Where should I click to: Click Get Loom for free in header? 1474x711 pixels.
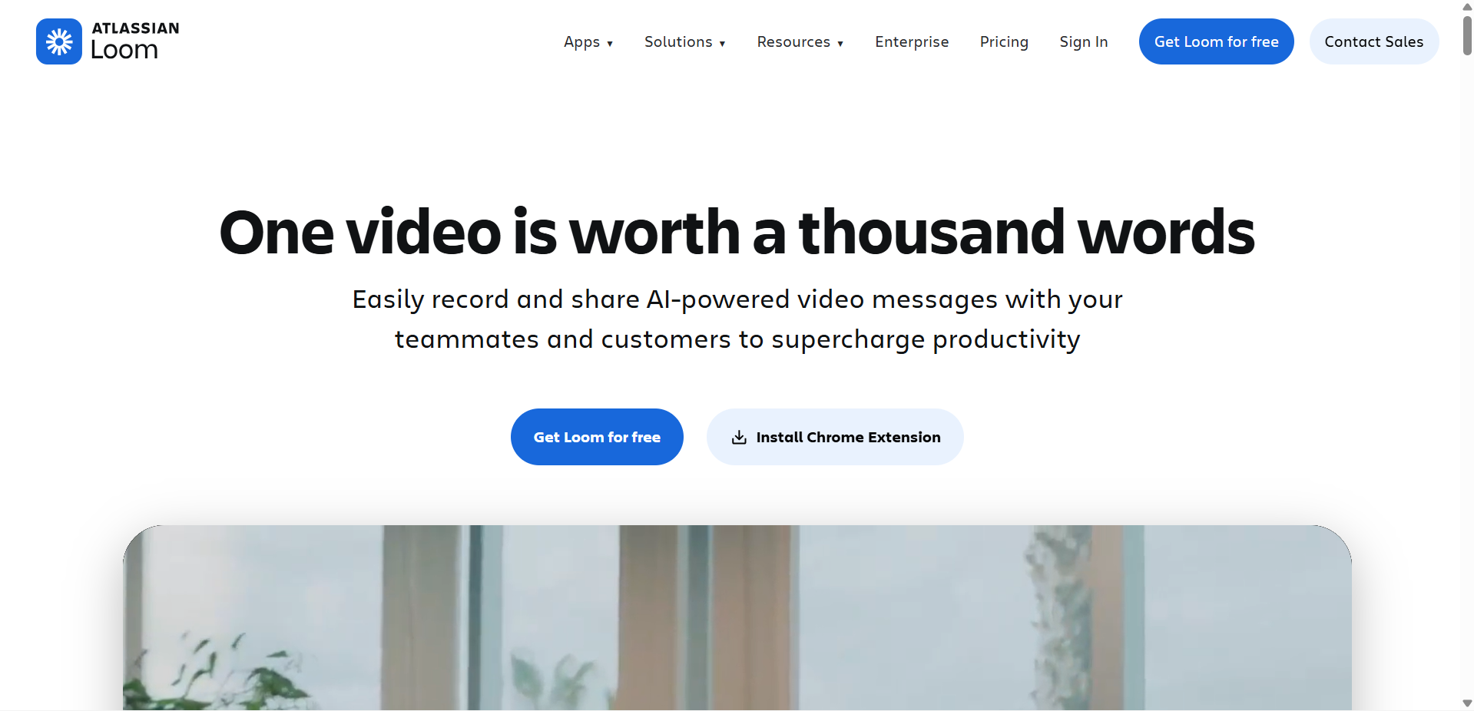pyautogui.click(x=1217, y=41)
